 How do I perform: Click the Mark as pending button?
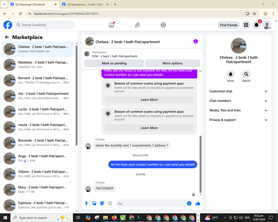[114, 63]
